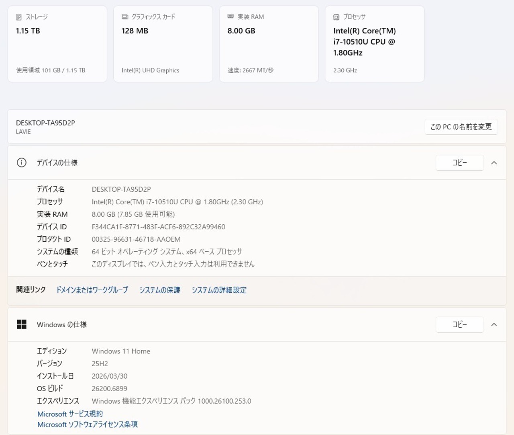
Task: Click the Windows logo icon
Action: 22,324
